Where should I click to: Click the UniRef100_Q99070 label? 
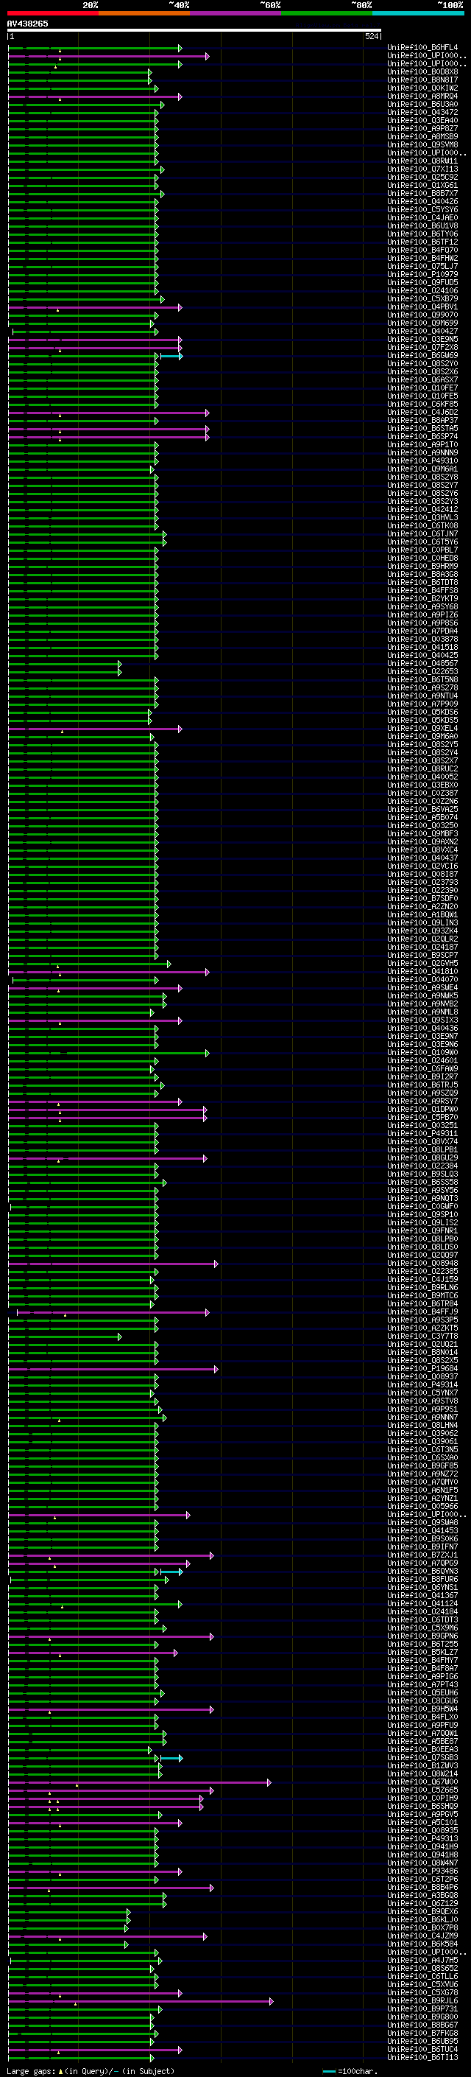(x=422, y=315)
